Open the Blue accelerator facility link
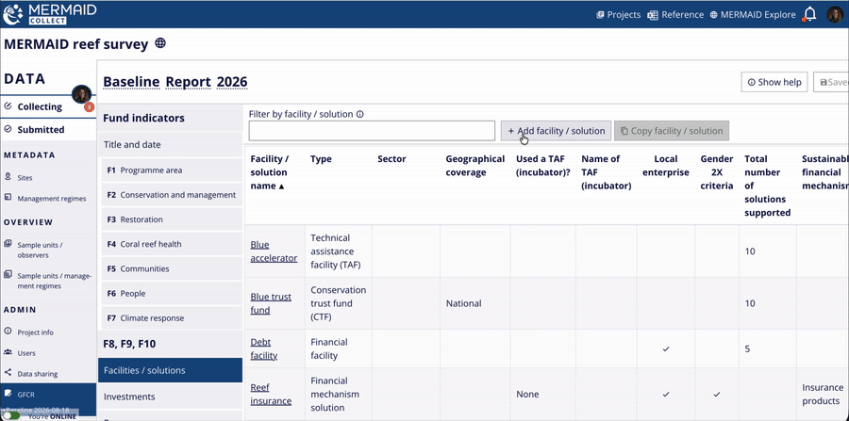 [274, 251]
